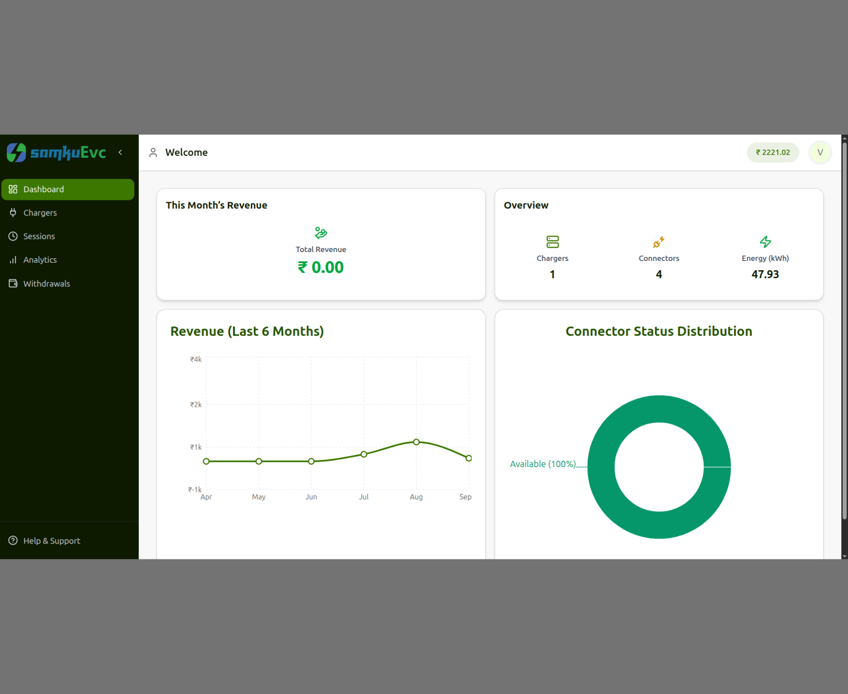Open the Dashboard menu item

[68, 189]
